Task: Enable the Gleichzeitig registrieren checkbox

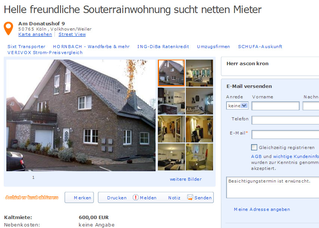Action: tap(254, 147)
